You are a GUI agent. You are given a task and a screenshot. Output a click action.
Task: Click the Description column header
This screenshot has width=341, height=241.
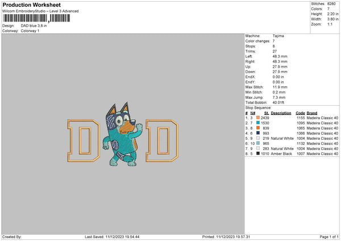point(281,113)
